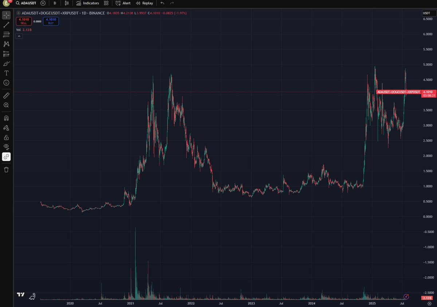Select the trend line drawing tool
The width and height of the screenshot is (437, 307).
point(6,25)
